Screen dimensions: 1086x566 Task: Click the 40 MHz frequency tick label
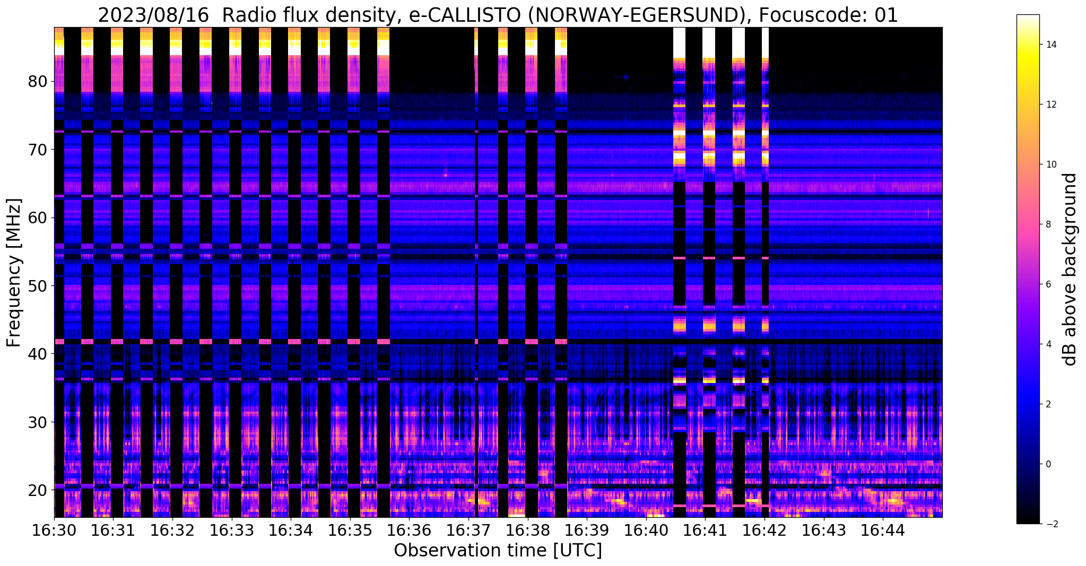38,354
